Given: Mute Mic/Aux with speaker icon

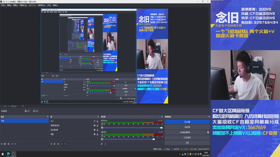Looking at the screenshot, I should point(102,128).
